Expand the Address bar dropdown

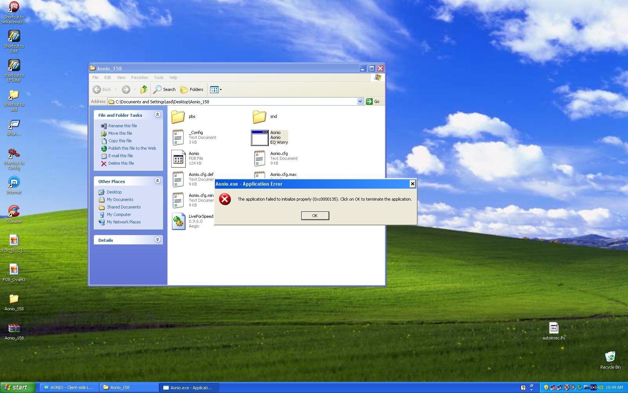(360, 101)
